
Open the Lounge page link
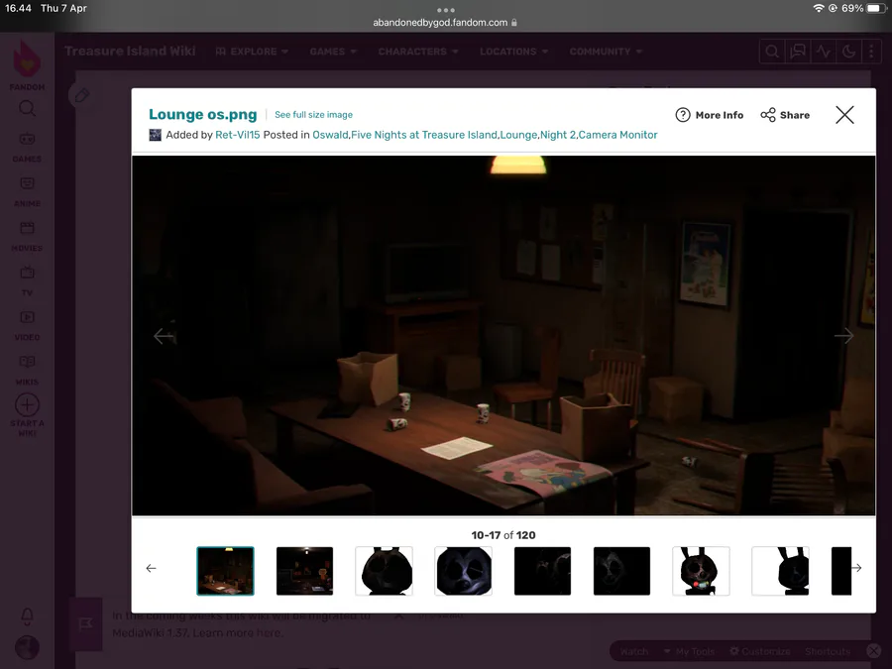click(518, 135)
